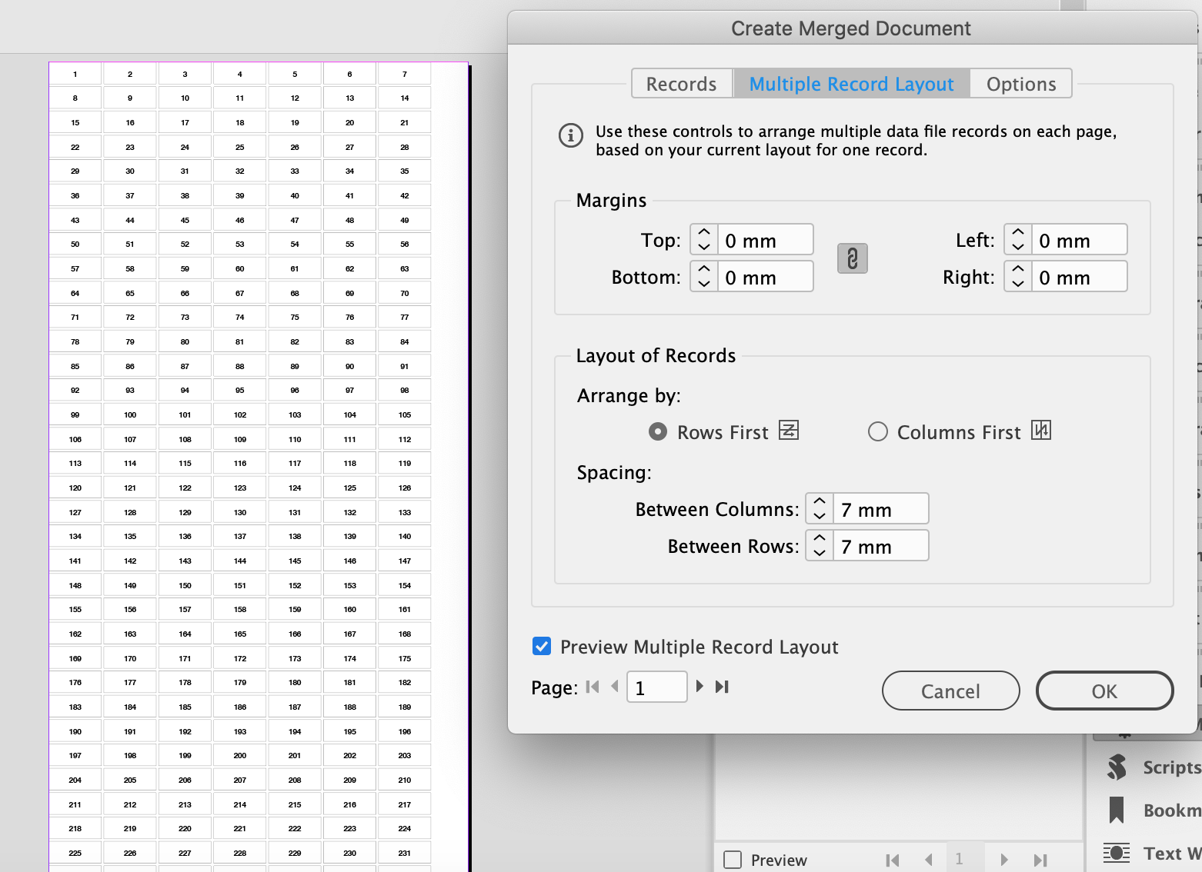
Task: Go to previous record in Data Merge panel
Action: coord(929,860)
